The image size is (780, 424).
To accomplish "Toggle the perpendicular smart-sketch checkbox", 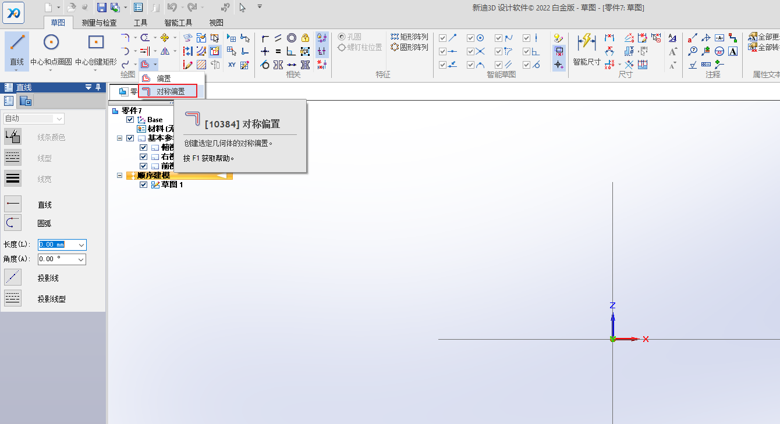I will click(x=526, y=51).
